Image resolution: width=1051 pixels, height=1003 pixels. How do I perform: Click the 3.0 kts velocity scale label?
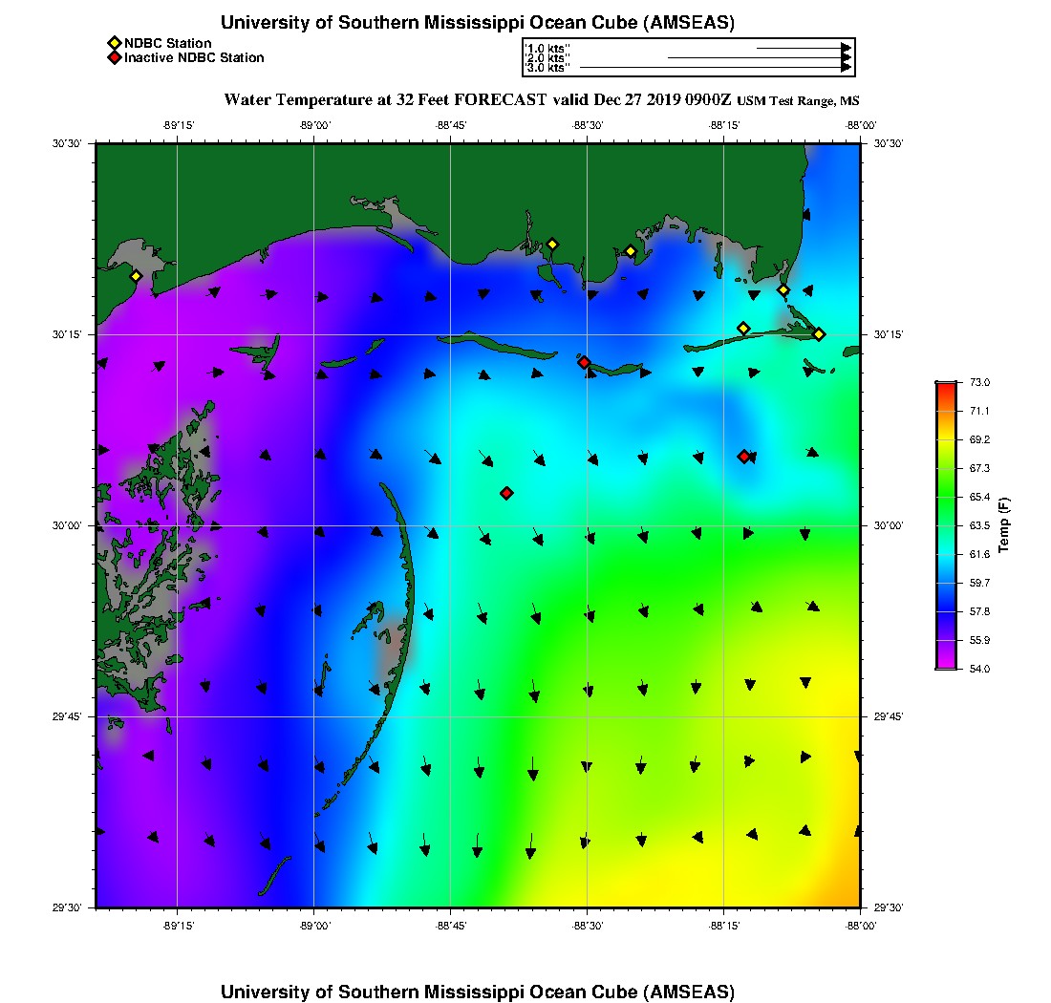(x=547, y=68)
